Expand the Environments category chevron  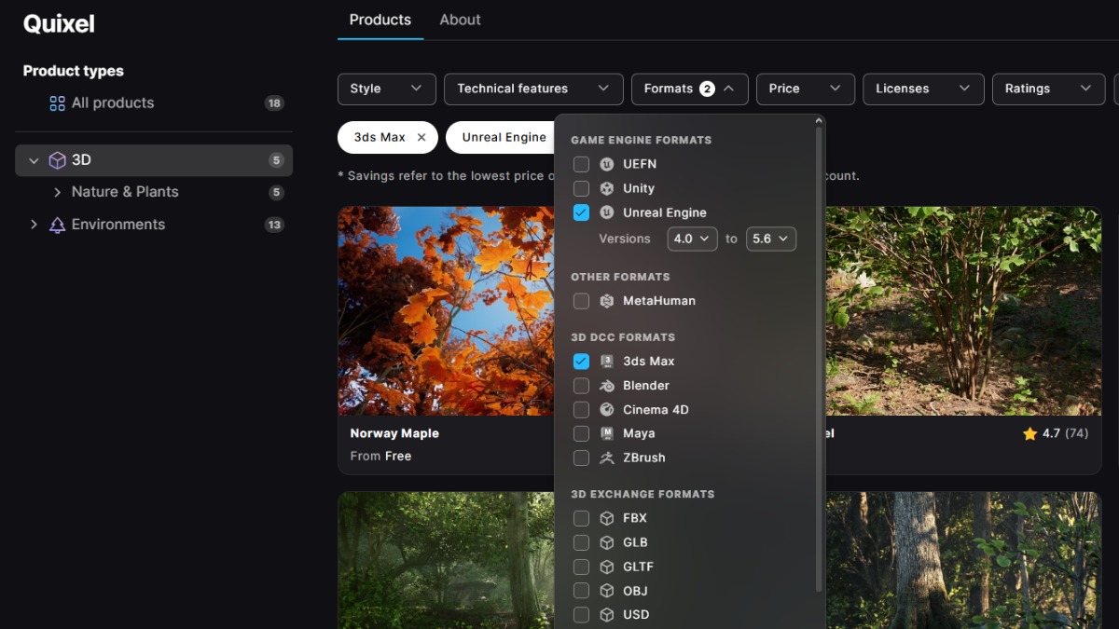(34, 225)
